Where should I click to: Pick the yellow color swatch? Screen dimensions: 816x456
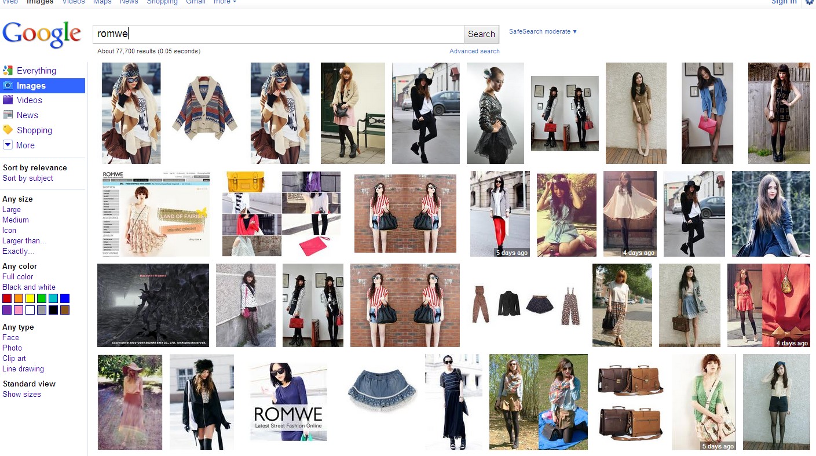coord(30,298)
